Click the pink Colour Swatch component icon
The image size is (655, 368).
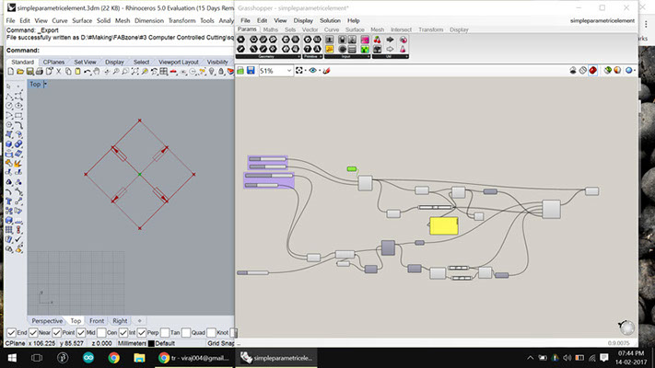(x=365, y=40)
